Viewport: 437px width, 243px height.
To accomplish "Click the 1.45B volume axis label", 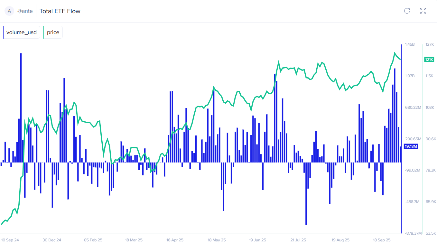I will point(410,44).
